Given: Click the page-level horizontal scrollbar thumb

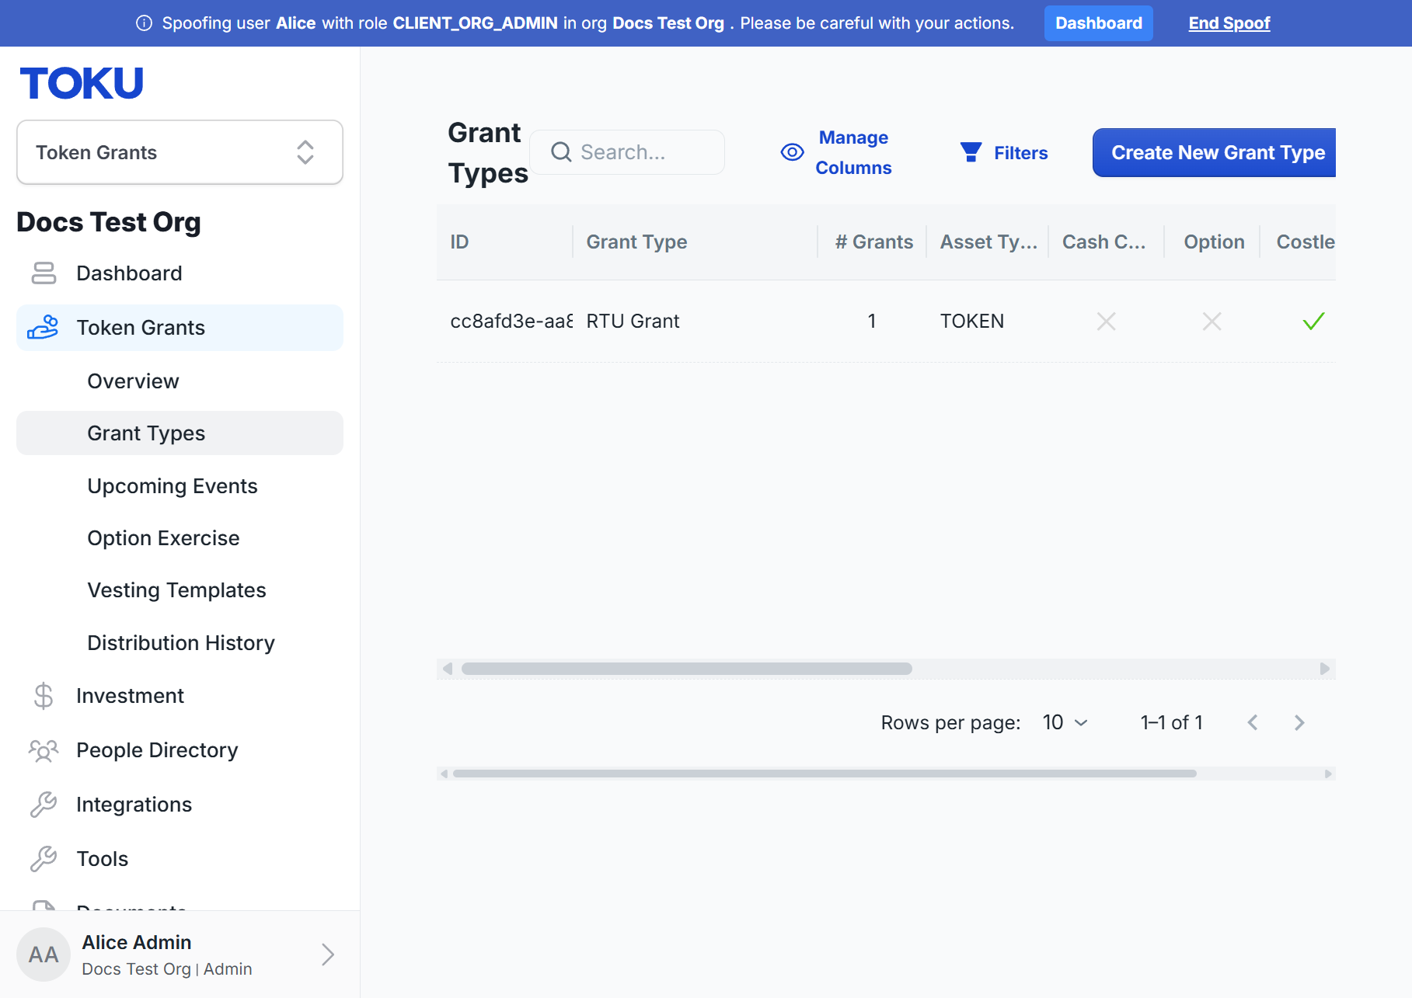Looking at the screenshot, I should point(825,774).
